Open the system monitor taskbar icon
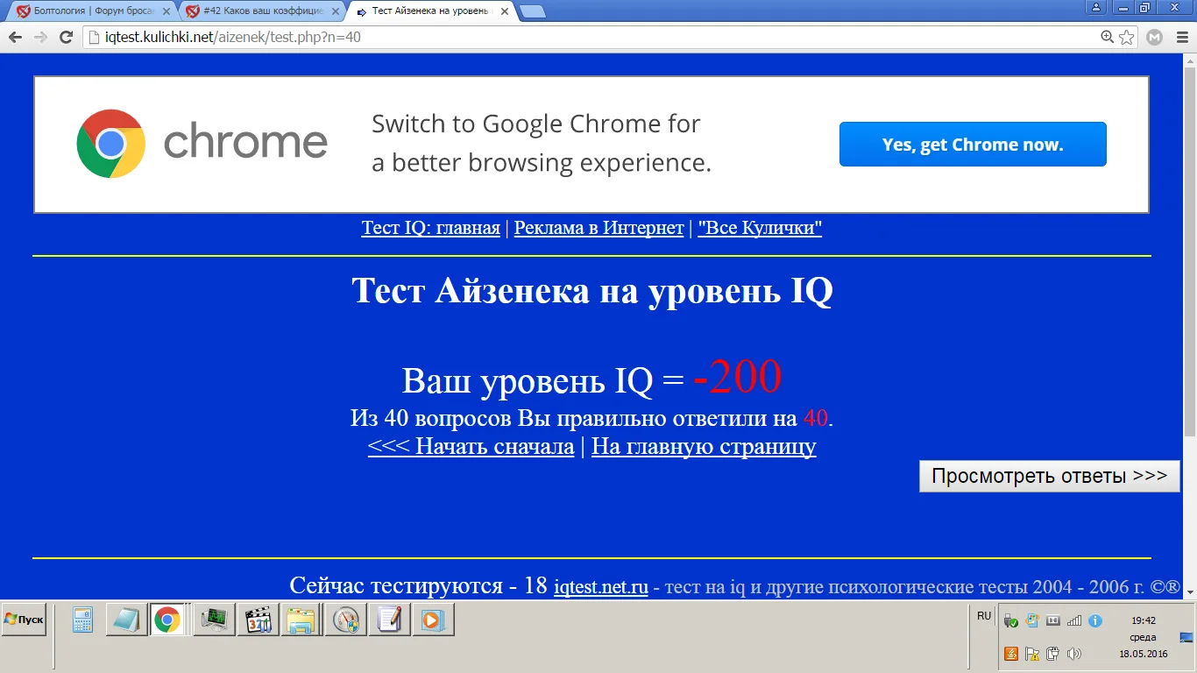This screenshot has width=1197, height=673. pyautogui.click(x=214, y=620)
